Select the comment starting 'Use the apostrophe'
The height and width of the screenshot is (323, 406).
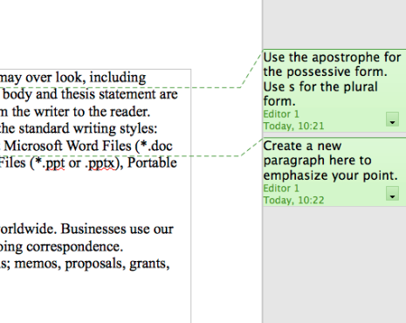pyautogui.click(x=334, y=91)
